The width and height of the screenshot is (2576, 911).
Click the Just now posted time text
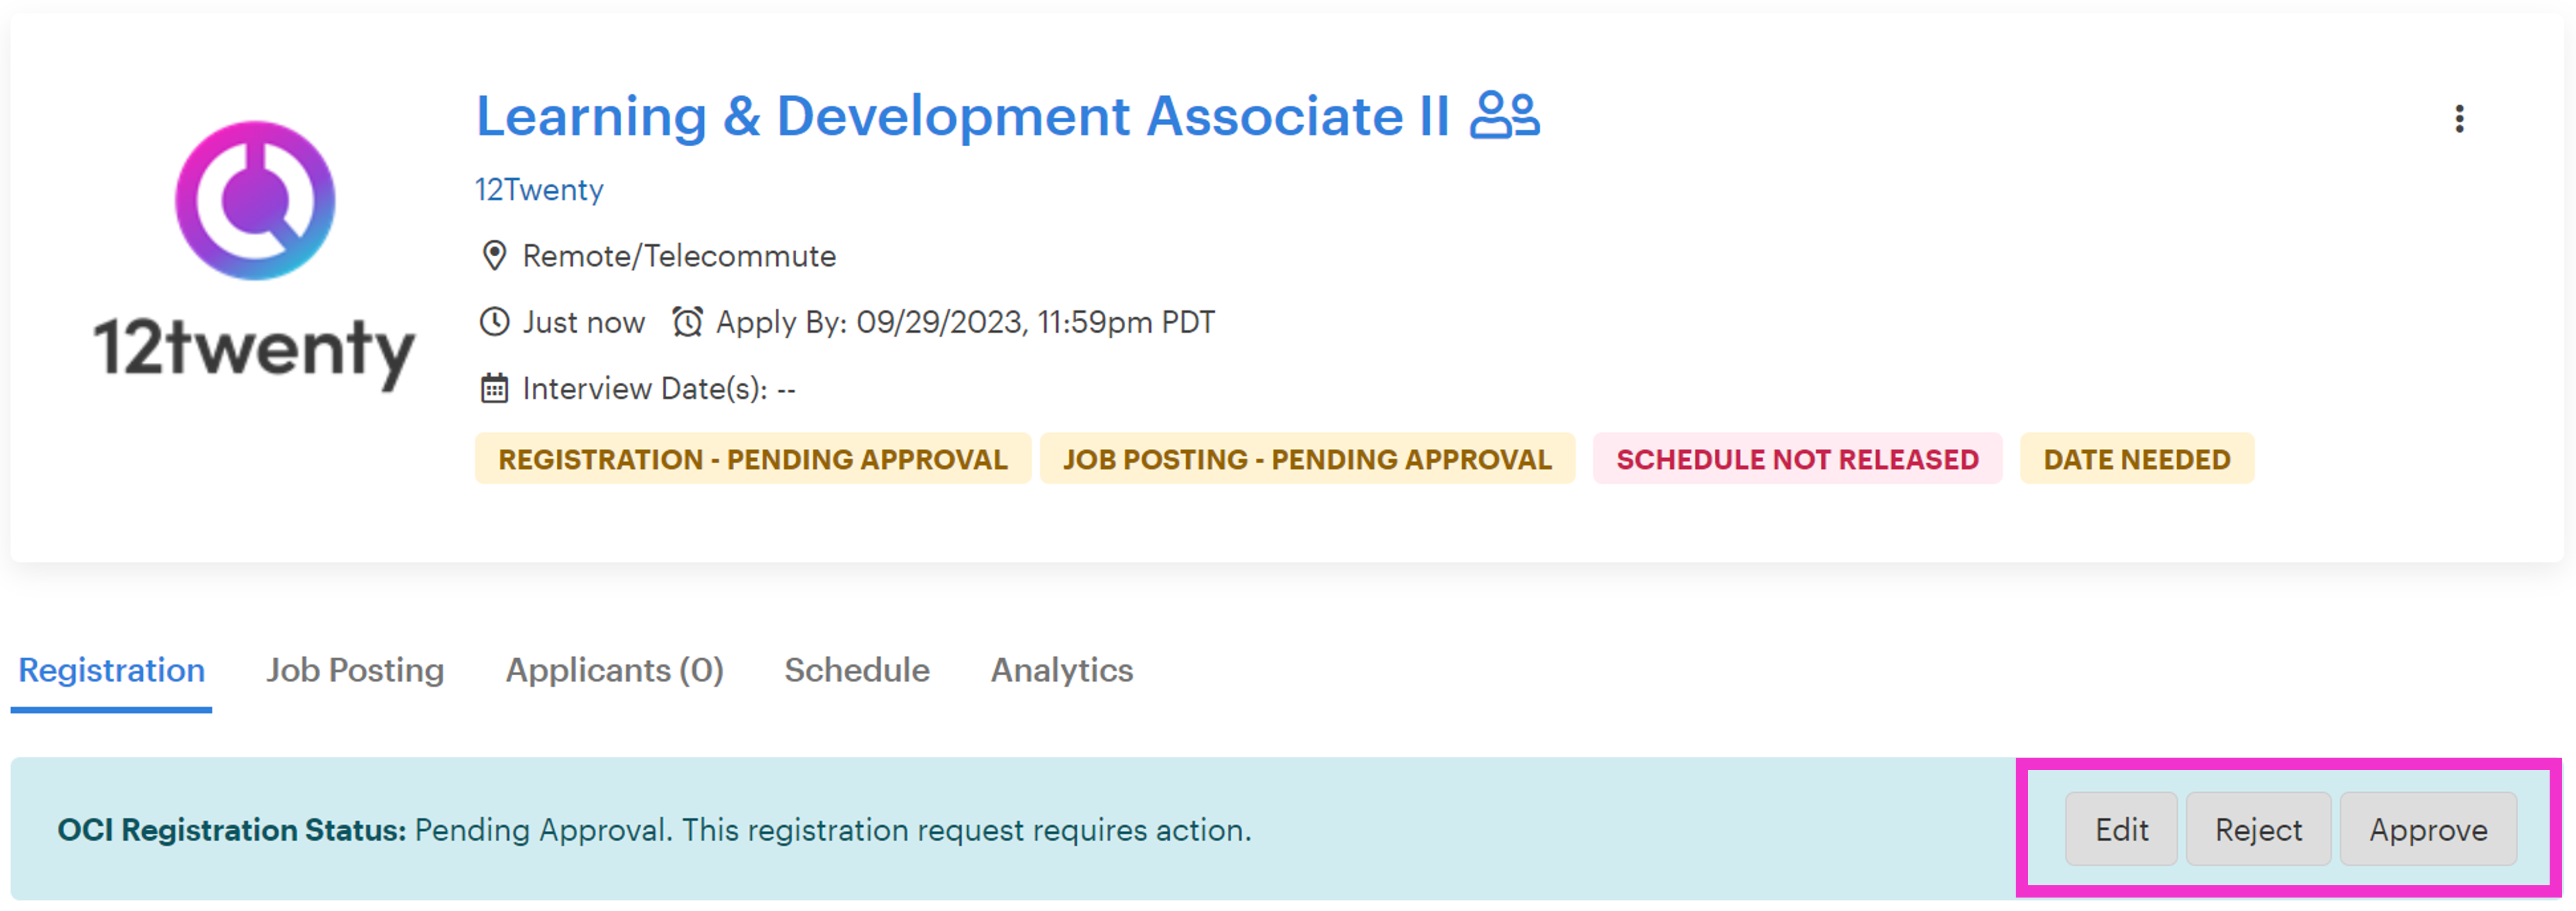coord(584,322)
